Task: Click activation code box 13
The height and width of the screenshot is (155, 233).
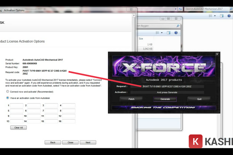Action: pyautogui.click(x=16, y=121)
